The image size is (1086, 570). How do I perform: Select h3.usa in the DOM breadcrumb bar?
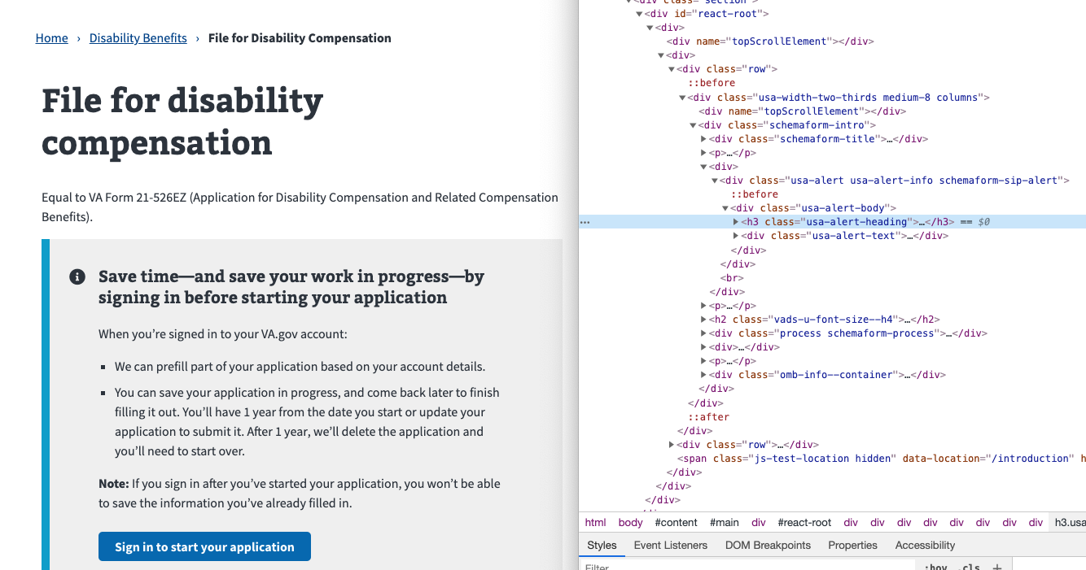(1069, 523)
